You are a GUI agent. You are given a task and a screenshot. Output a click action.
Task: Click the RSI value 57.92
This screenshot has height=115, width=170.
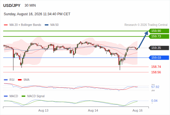point(155,87)
